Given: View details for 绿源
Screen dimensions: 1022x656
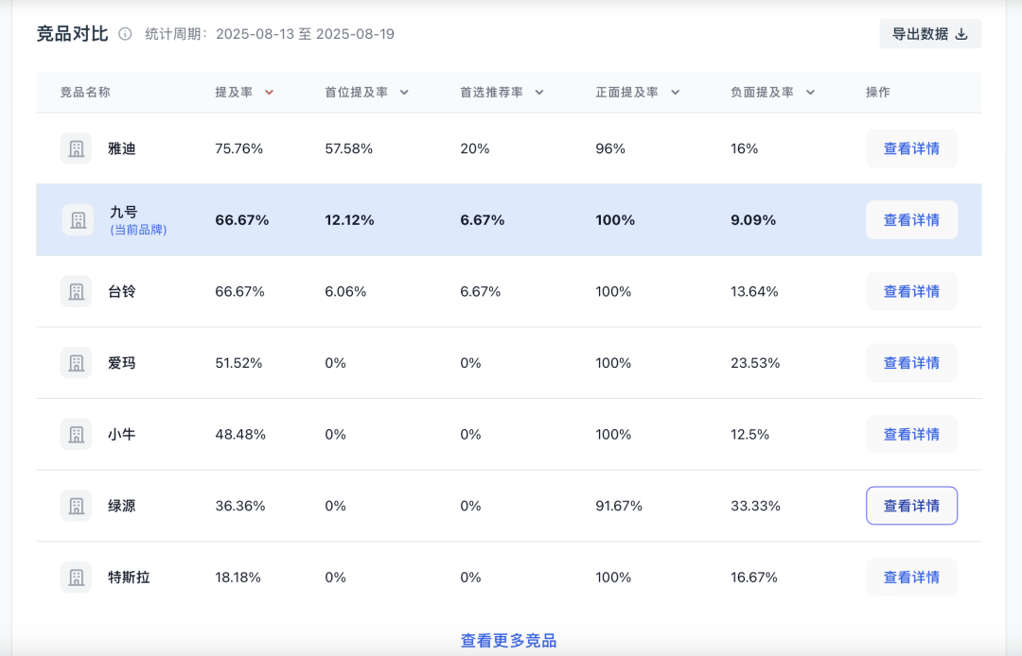Looking at the screenshot, I should (911, 506).
